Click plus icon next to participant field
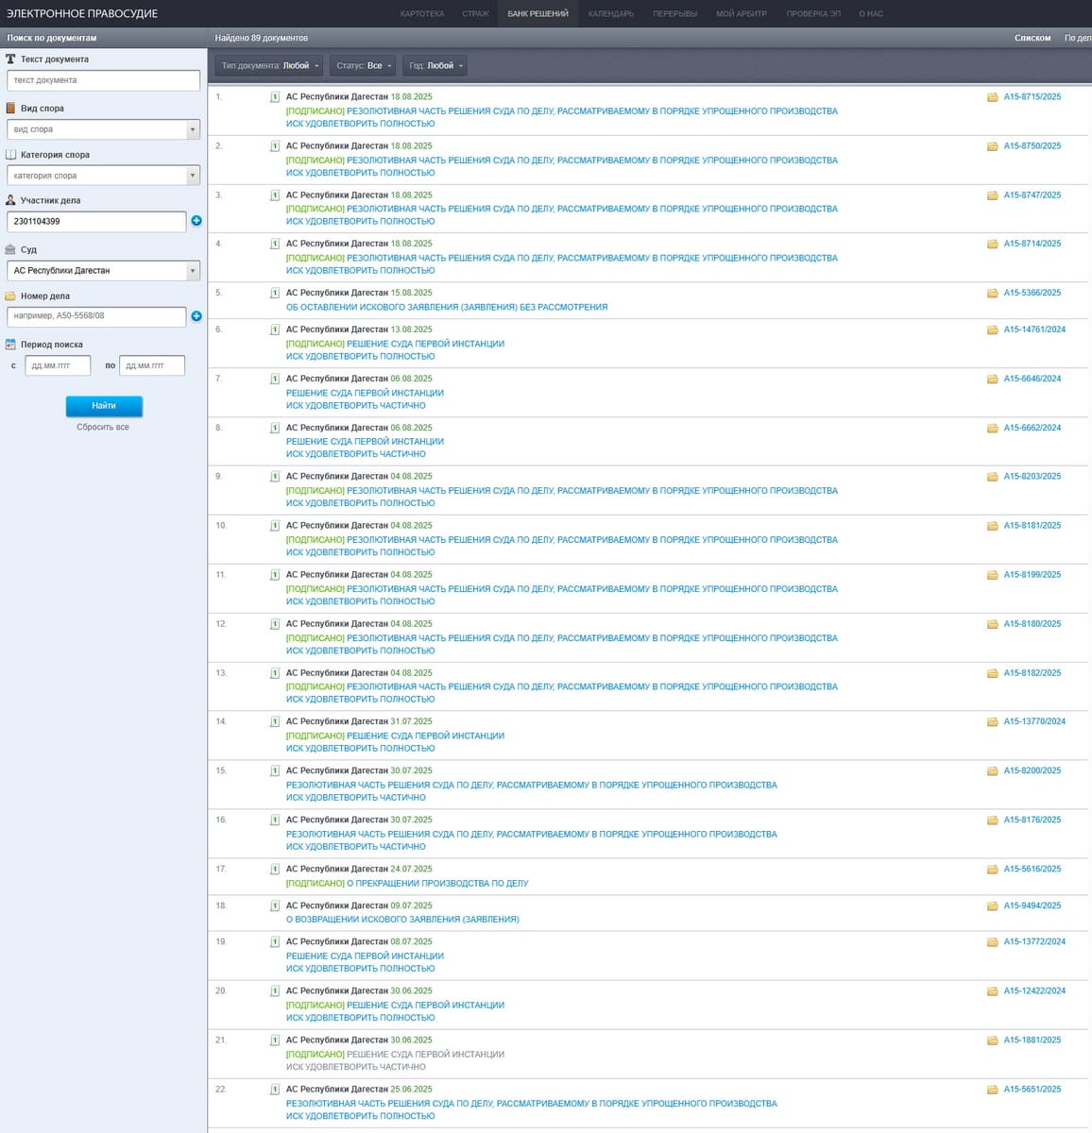Image resolution: width=1092 pixels, height=1133 pixels. pos(196,221)
